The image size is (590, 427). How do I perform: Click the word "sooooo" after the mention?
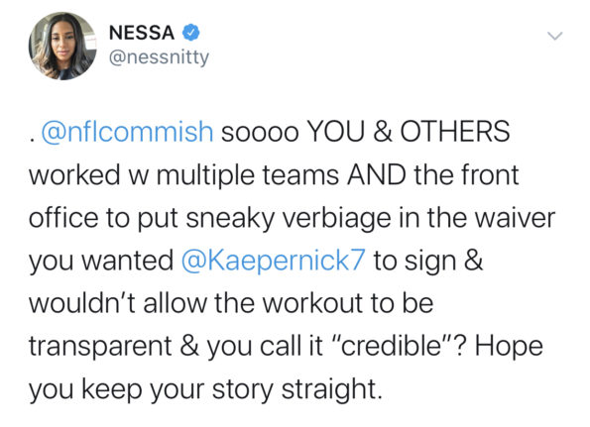[x=260, y=133]
